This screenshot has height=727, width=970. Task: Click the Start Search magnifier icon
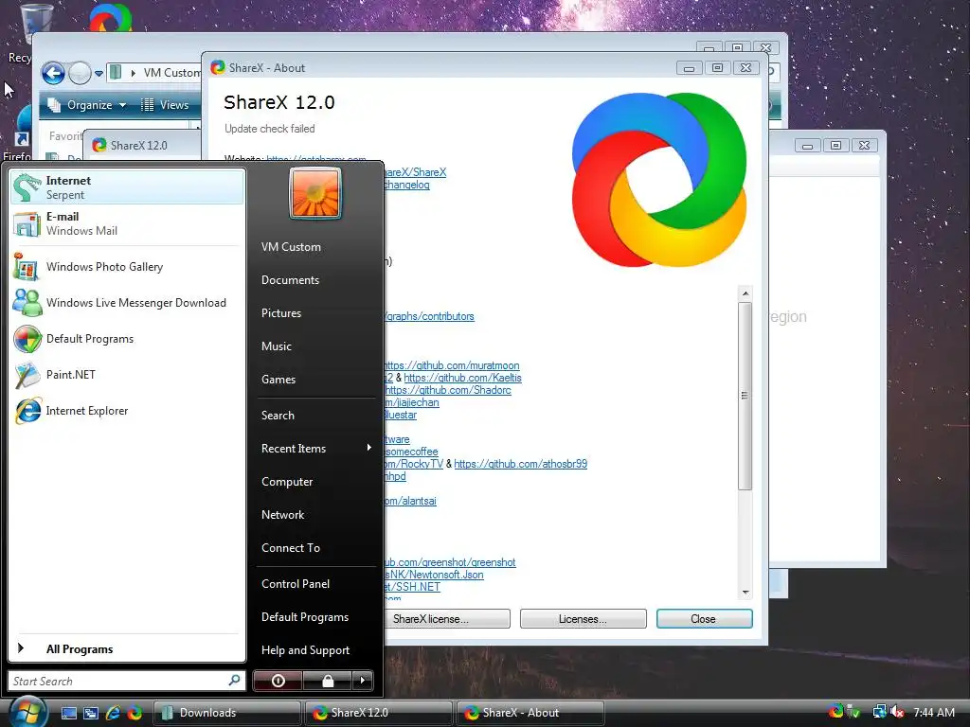234,680
